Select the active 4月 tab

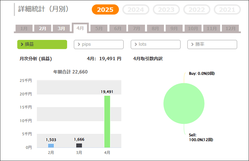pyautogui.click(x=80, y=28)
